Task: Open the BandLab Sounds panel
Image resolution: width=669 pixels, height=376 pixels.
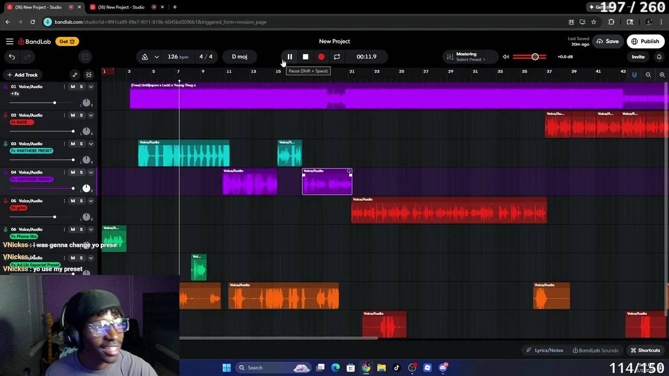Action: (x=595, y=350)
